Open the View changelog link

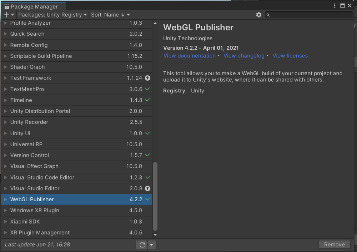coord(244,56)
